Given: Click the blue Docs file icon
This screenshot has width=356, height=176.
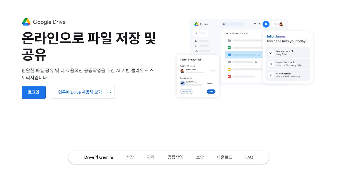Looking at the screenshot, I should click(x=229, y=55).
